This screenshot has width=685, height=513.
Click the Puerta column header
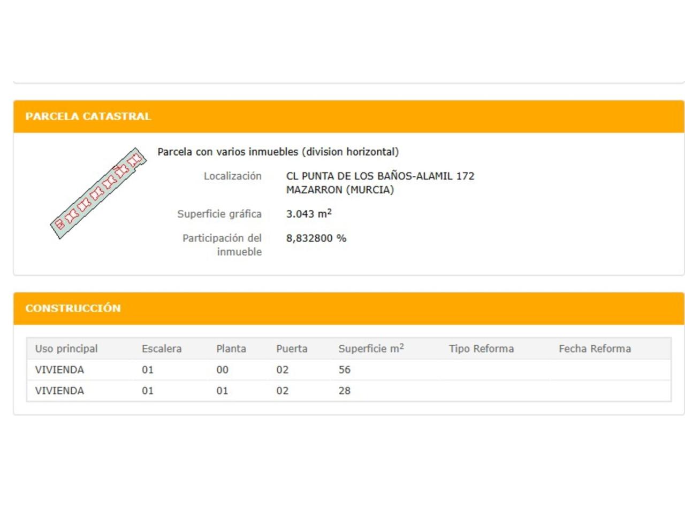coord(292,348)
